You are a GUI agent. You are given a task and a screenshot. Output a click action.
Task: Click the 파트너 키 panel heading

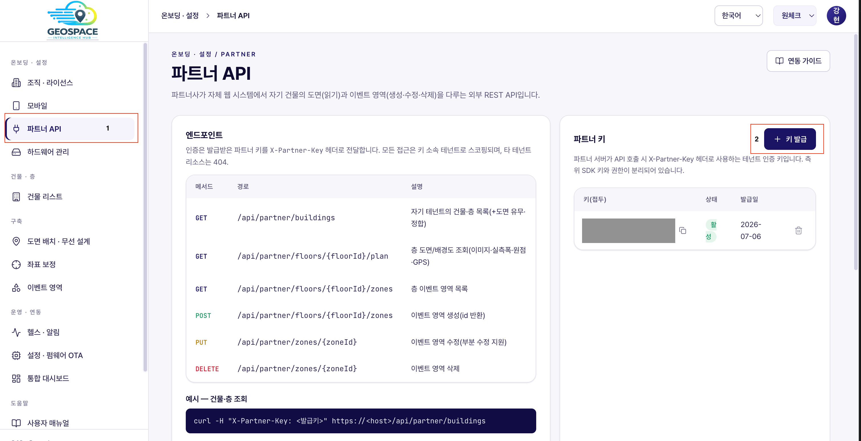pyautogui.click(x=589, y=139)
